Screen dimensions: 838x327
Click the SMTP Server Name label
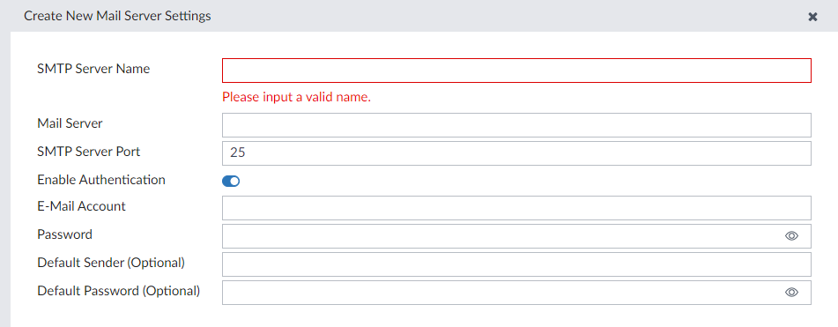93,69
